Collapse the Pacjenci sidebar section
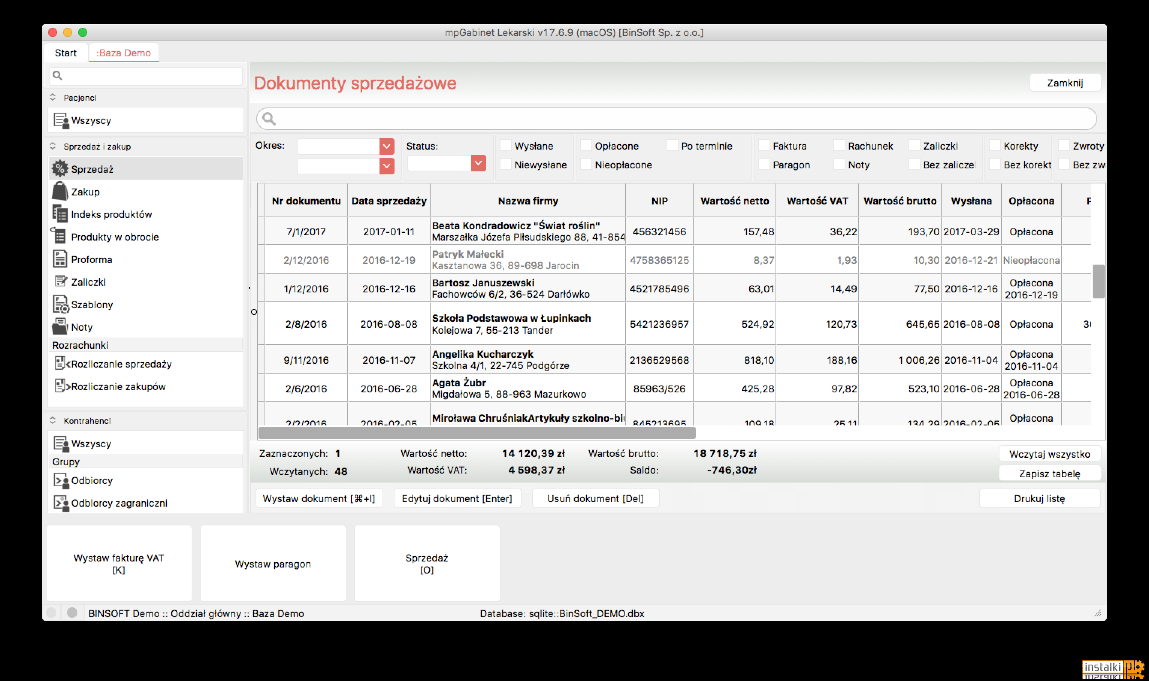 tap(53, 97)
